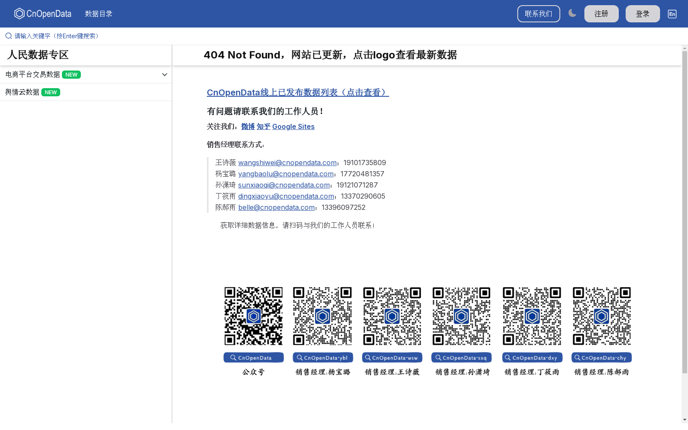
Task: Click phone number 13396097252
Action: click(344, 207)
